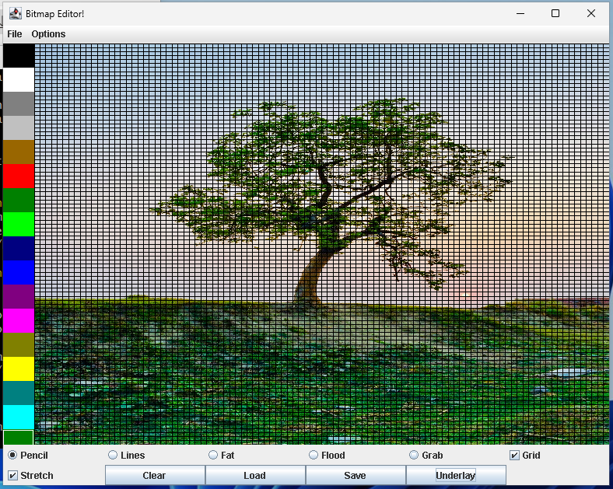
Task: Toggle the Stretch checkbox
Action: click(30, 476)
